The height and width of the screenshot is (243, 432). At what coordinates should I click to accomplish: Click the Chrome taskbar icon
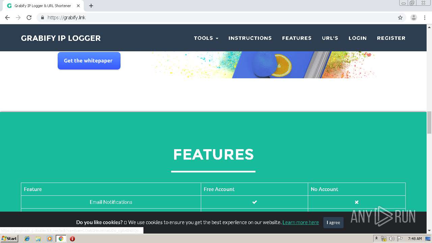(x=61, y=239)
